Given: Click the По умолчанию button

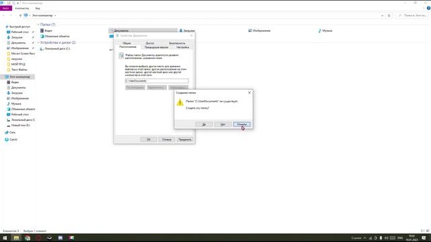Looking at the screenshot, I should click(x=135, y=87).
